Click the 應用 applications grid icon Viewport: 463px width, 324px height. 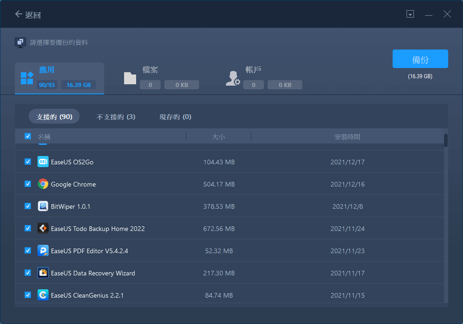point(27,78)
